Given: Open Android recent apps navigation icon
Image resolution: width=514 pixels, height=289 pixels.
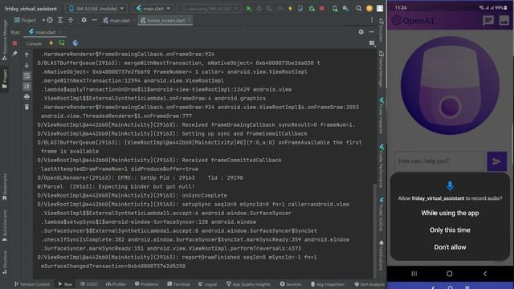Looking at the screenshot, I should (x=414, y=273).
